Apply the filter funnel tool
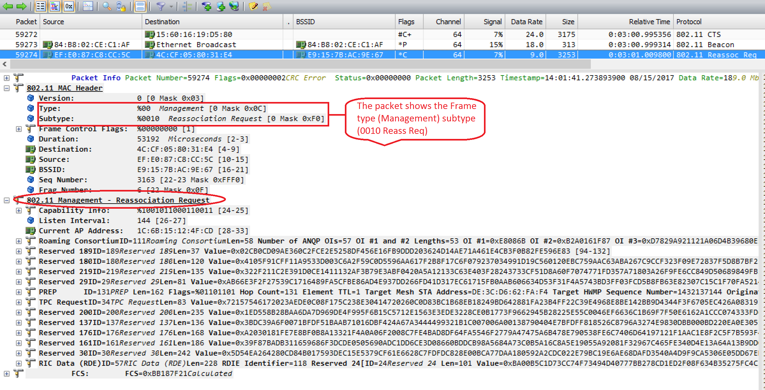This screenshot has width=765, height=390. coord(161,6)
